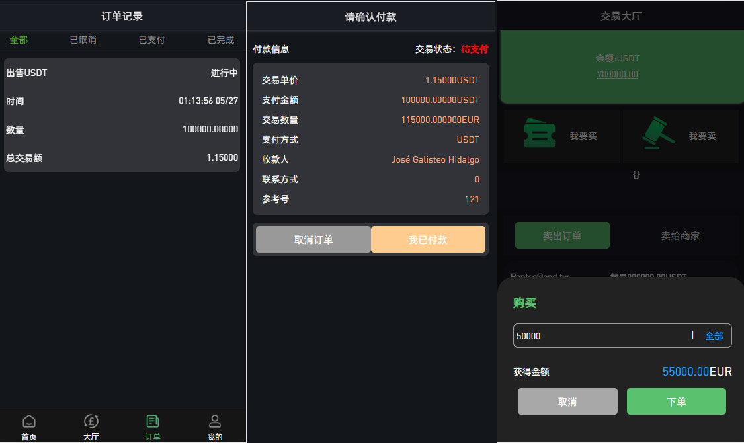Click the 待支付 transaction status
The width and height of the screenshot is (744, 443).
(474, 49)
